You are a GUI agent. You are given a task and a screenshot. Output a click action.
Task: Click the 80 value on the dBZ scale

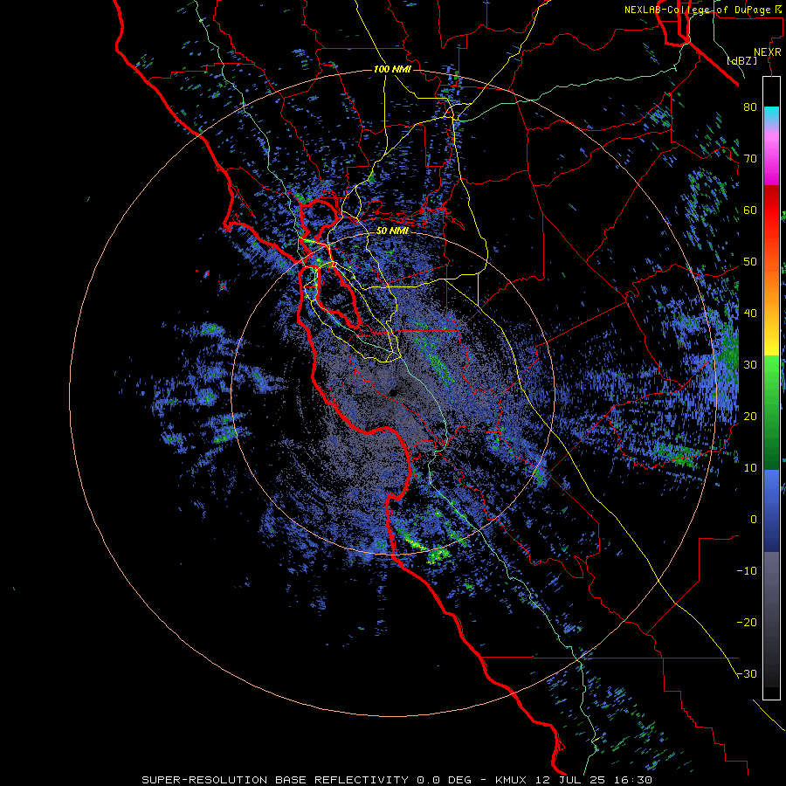pos(750,107)
